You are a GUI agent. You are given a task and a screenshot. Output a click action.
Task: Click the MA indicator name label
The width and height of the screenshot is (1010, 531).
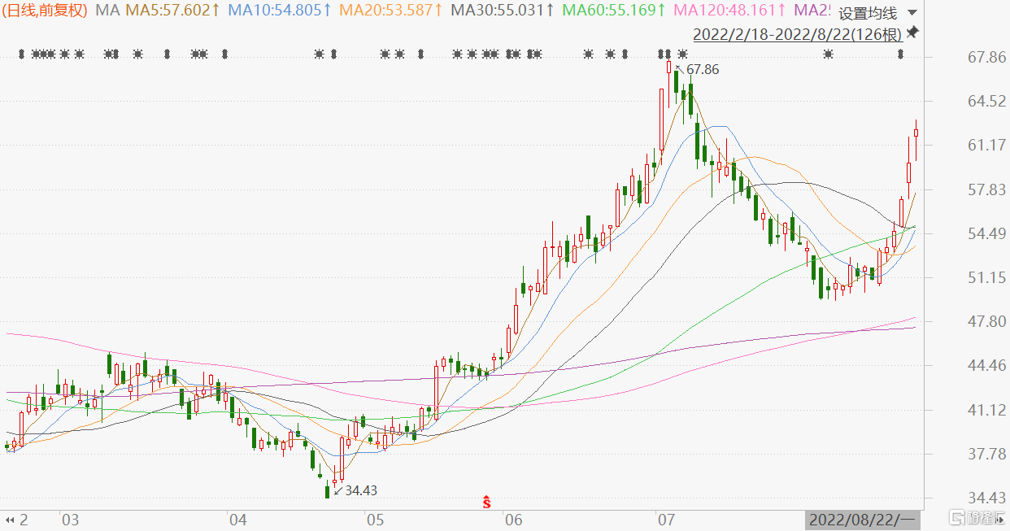click(x=107, y=11)
